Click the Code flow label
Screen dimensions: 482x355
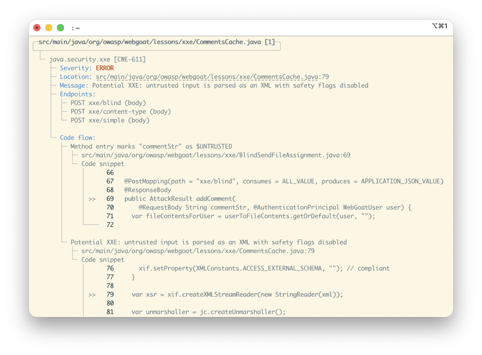78,138
